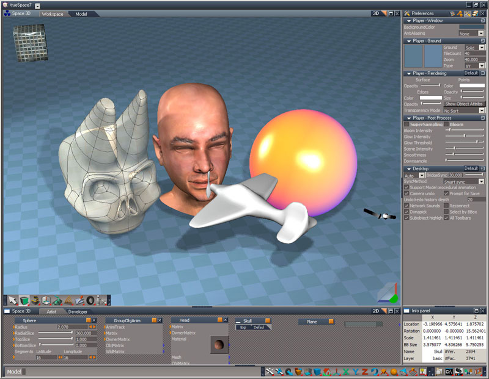Switch to the Model tab at top
Image resolution: width=489 pixels, height=379 pixels.
81,13
